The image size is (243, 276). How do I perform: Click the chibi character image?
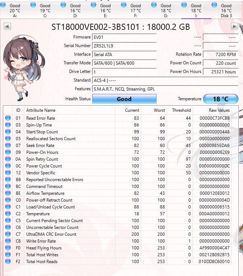[x=23, y=68]
